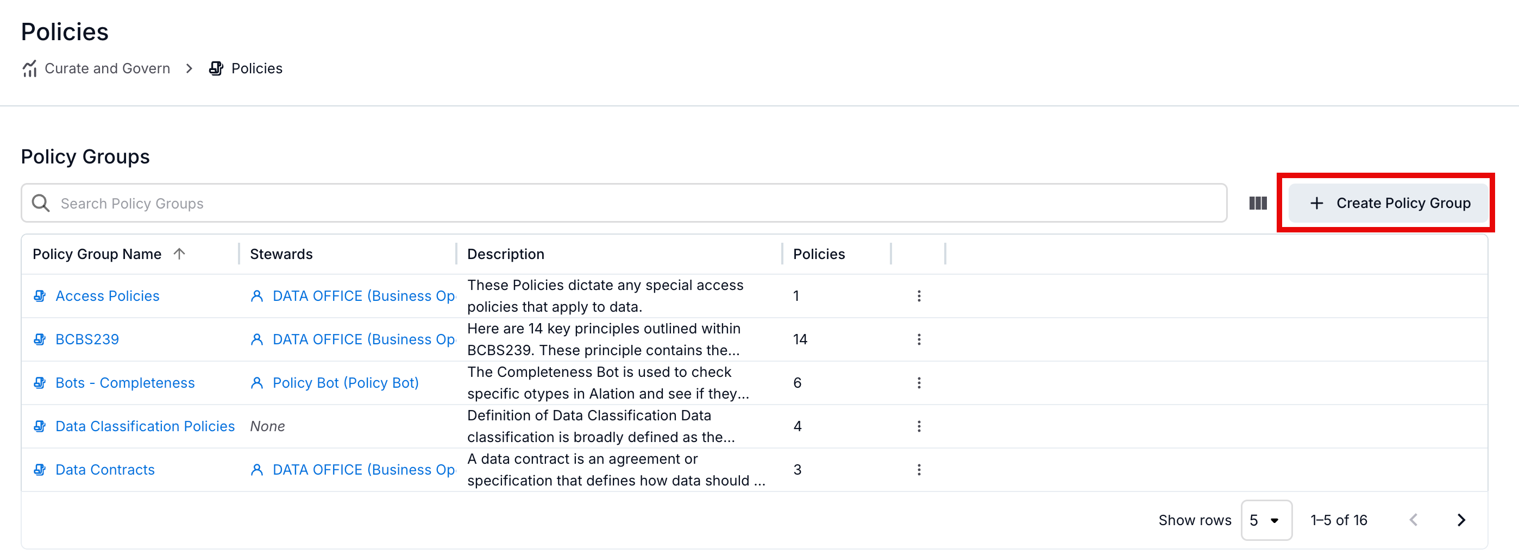The width and height of the screenshot is (1519, 555).
Task: Open the Access Policies group link
Action: click(x=108, y=296)
